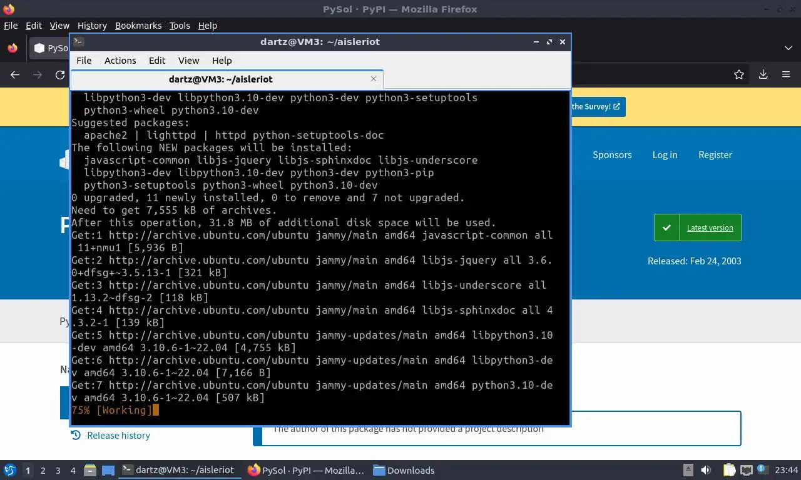Open the file manager launcher in taskbar
The height and width of the screenshot is (480, 801).
(x=90, y=470)
